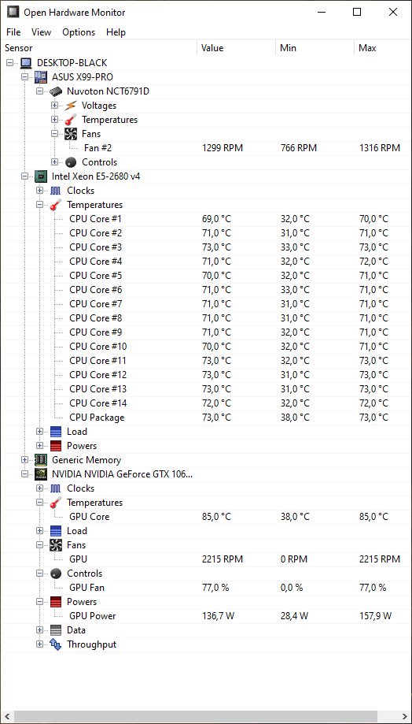Viewport: 412px width, 724px height.
Task: Click the Nuvoton NCT6791D chip icon
Action: (x=56, y=91)
